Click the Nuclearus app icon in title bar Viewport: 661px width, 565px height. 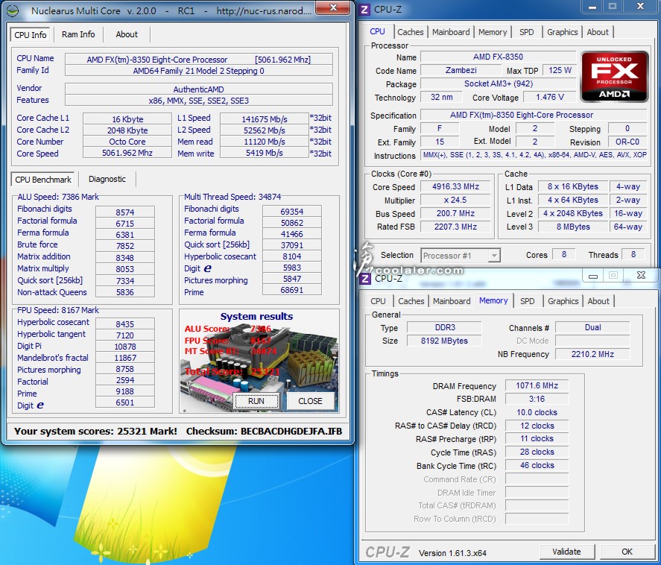(x=13, y=10)
